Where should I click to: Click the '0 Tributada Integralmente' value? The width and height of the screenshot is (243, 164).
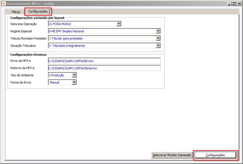(x=67, y=46)
